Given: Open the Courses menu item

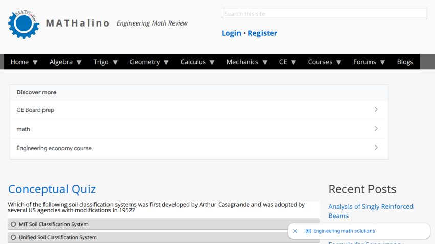Looking at the screenshot, I should pyautogui.click(x=320, y=62).
